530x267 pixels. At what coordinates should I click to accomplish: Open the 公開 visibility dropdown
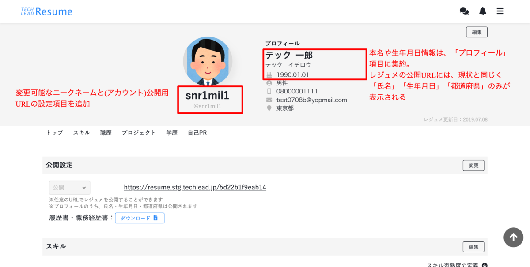point(69,188)
